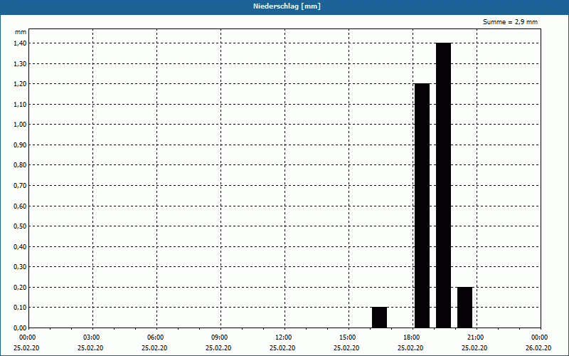The width and height of the screenshot is (569, 356).
Task: Click the '25.02.20' date under 06:00
Action: [154, 348]
